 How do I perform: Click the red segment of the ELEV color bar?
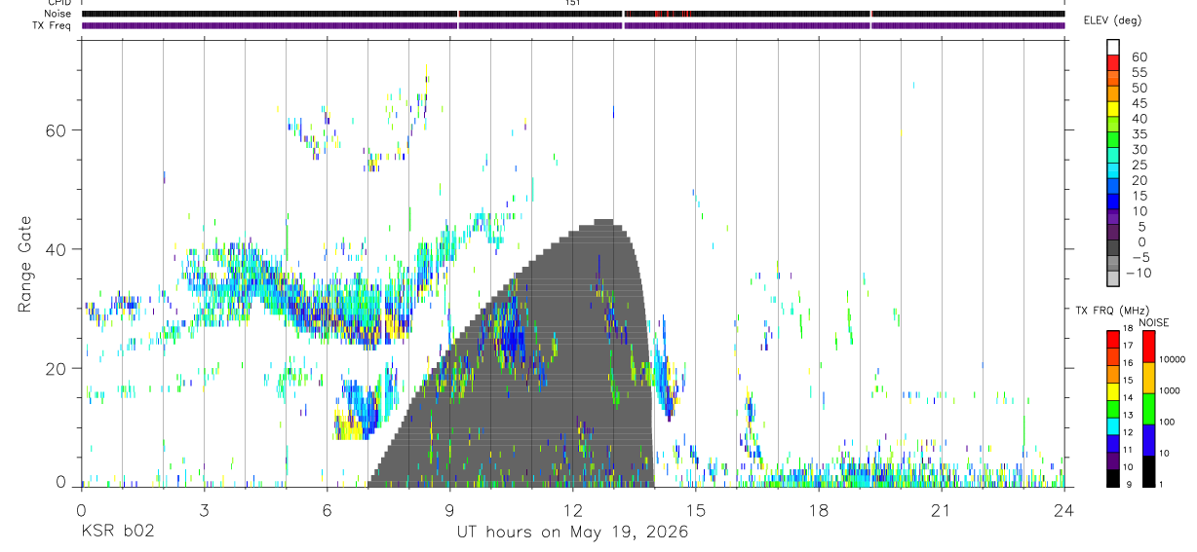tap(1113, 63)
